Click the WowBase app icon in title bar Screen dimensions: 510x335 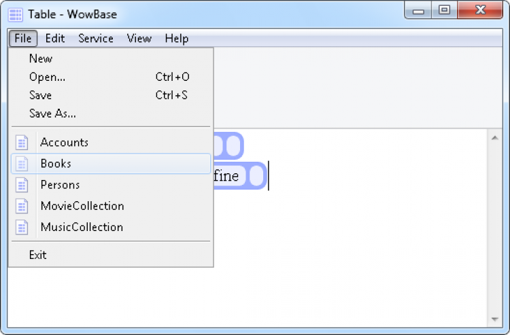click(15, 14)
